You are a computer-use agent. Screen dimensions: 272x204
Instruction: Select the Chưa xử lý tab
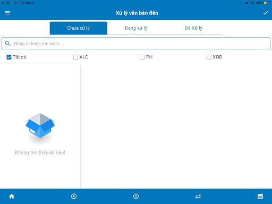point(79,28)
